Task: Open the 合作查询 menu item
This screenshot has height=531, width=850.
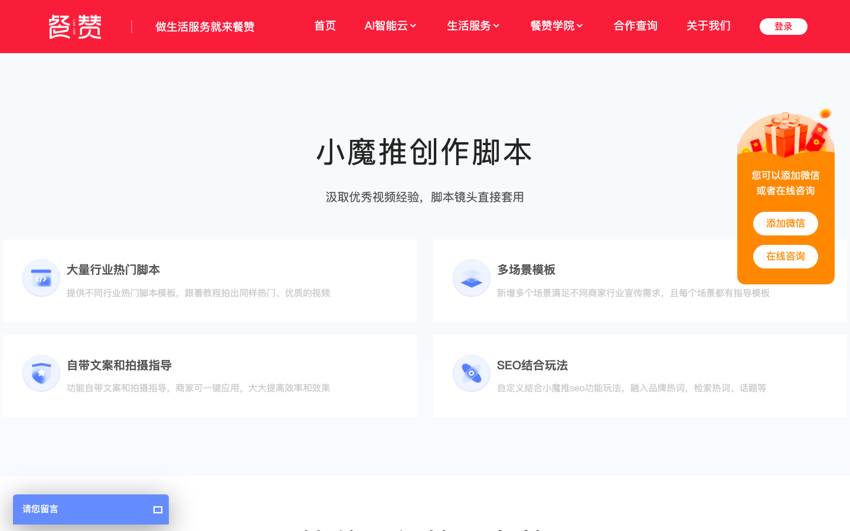Action: coord(635,26)
